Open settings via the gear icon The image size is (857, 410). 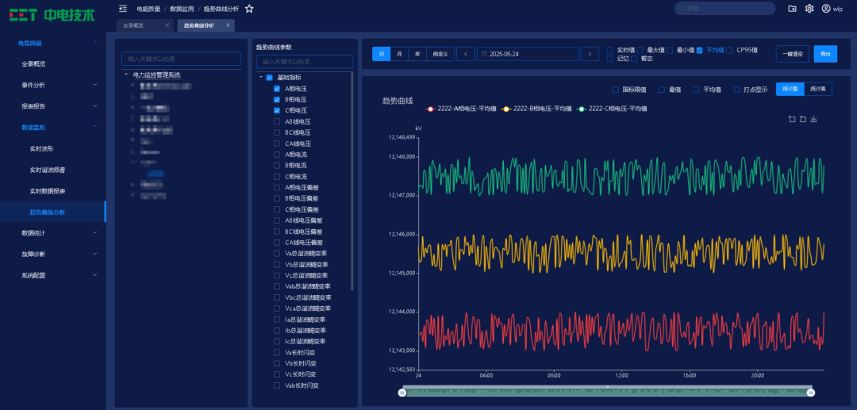pos(809,8)
